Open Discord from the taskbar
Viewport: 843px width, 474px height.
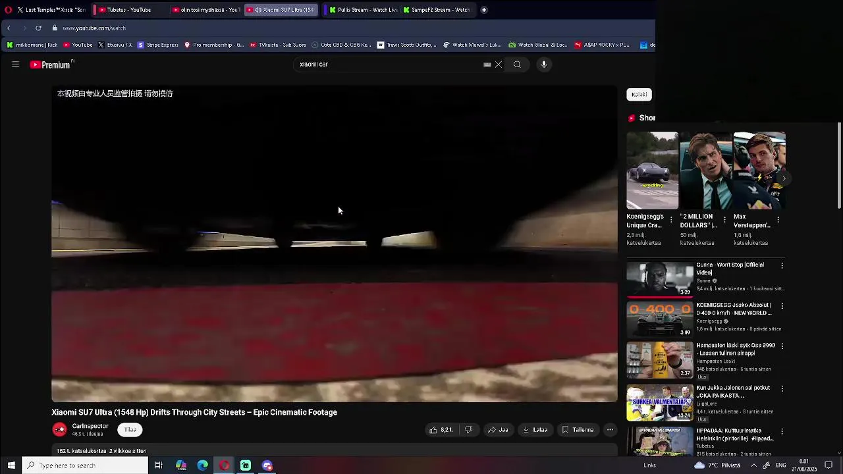pyautogui.click(x=267, y=465)
